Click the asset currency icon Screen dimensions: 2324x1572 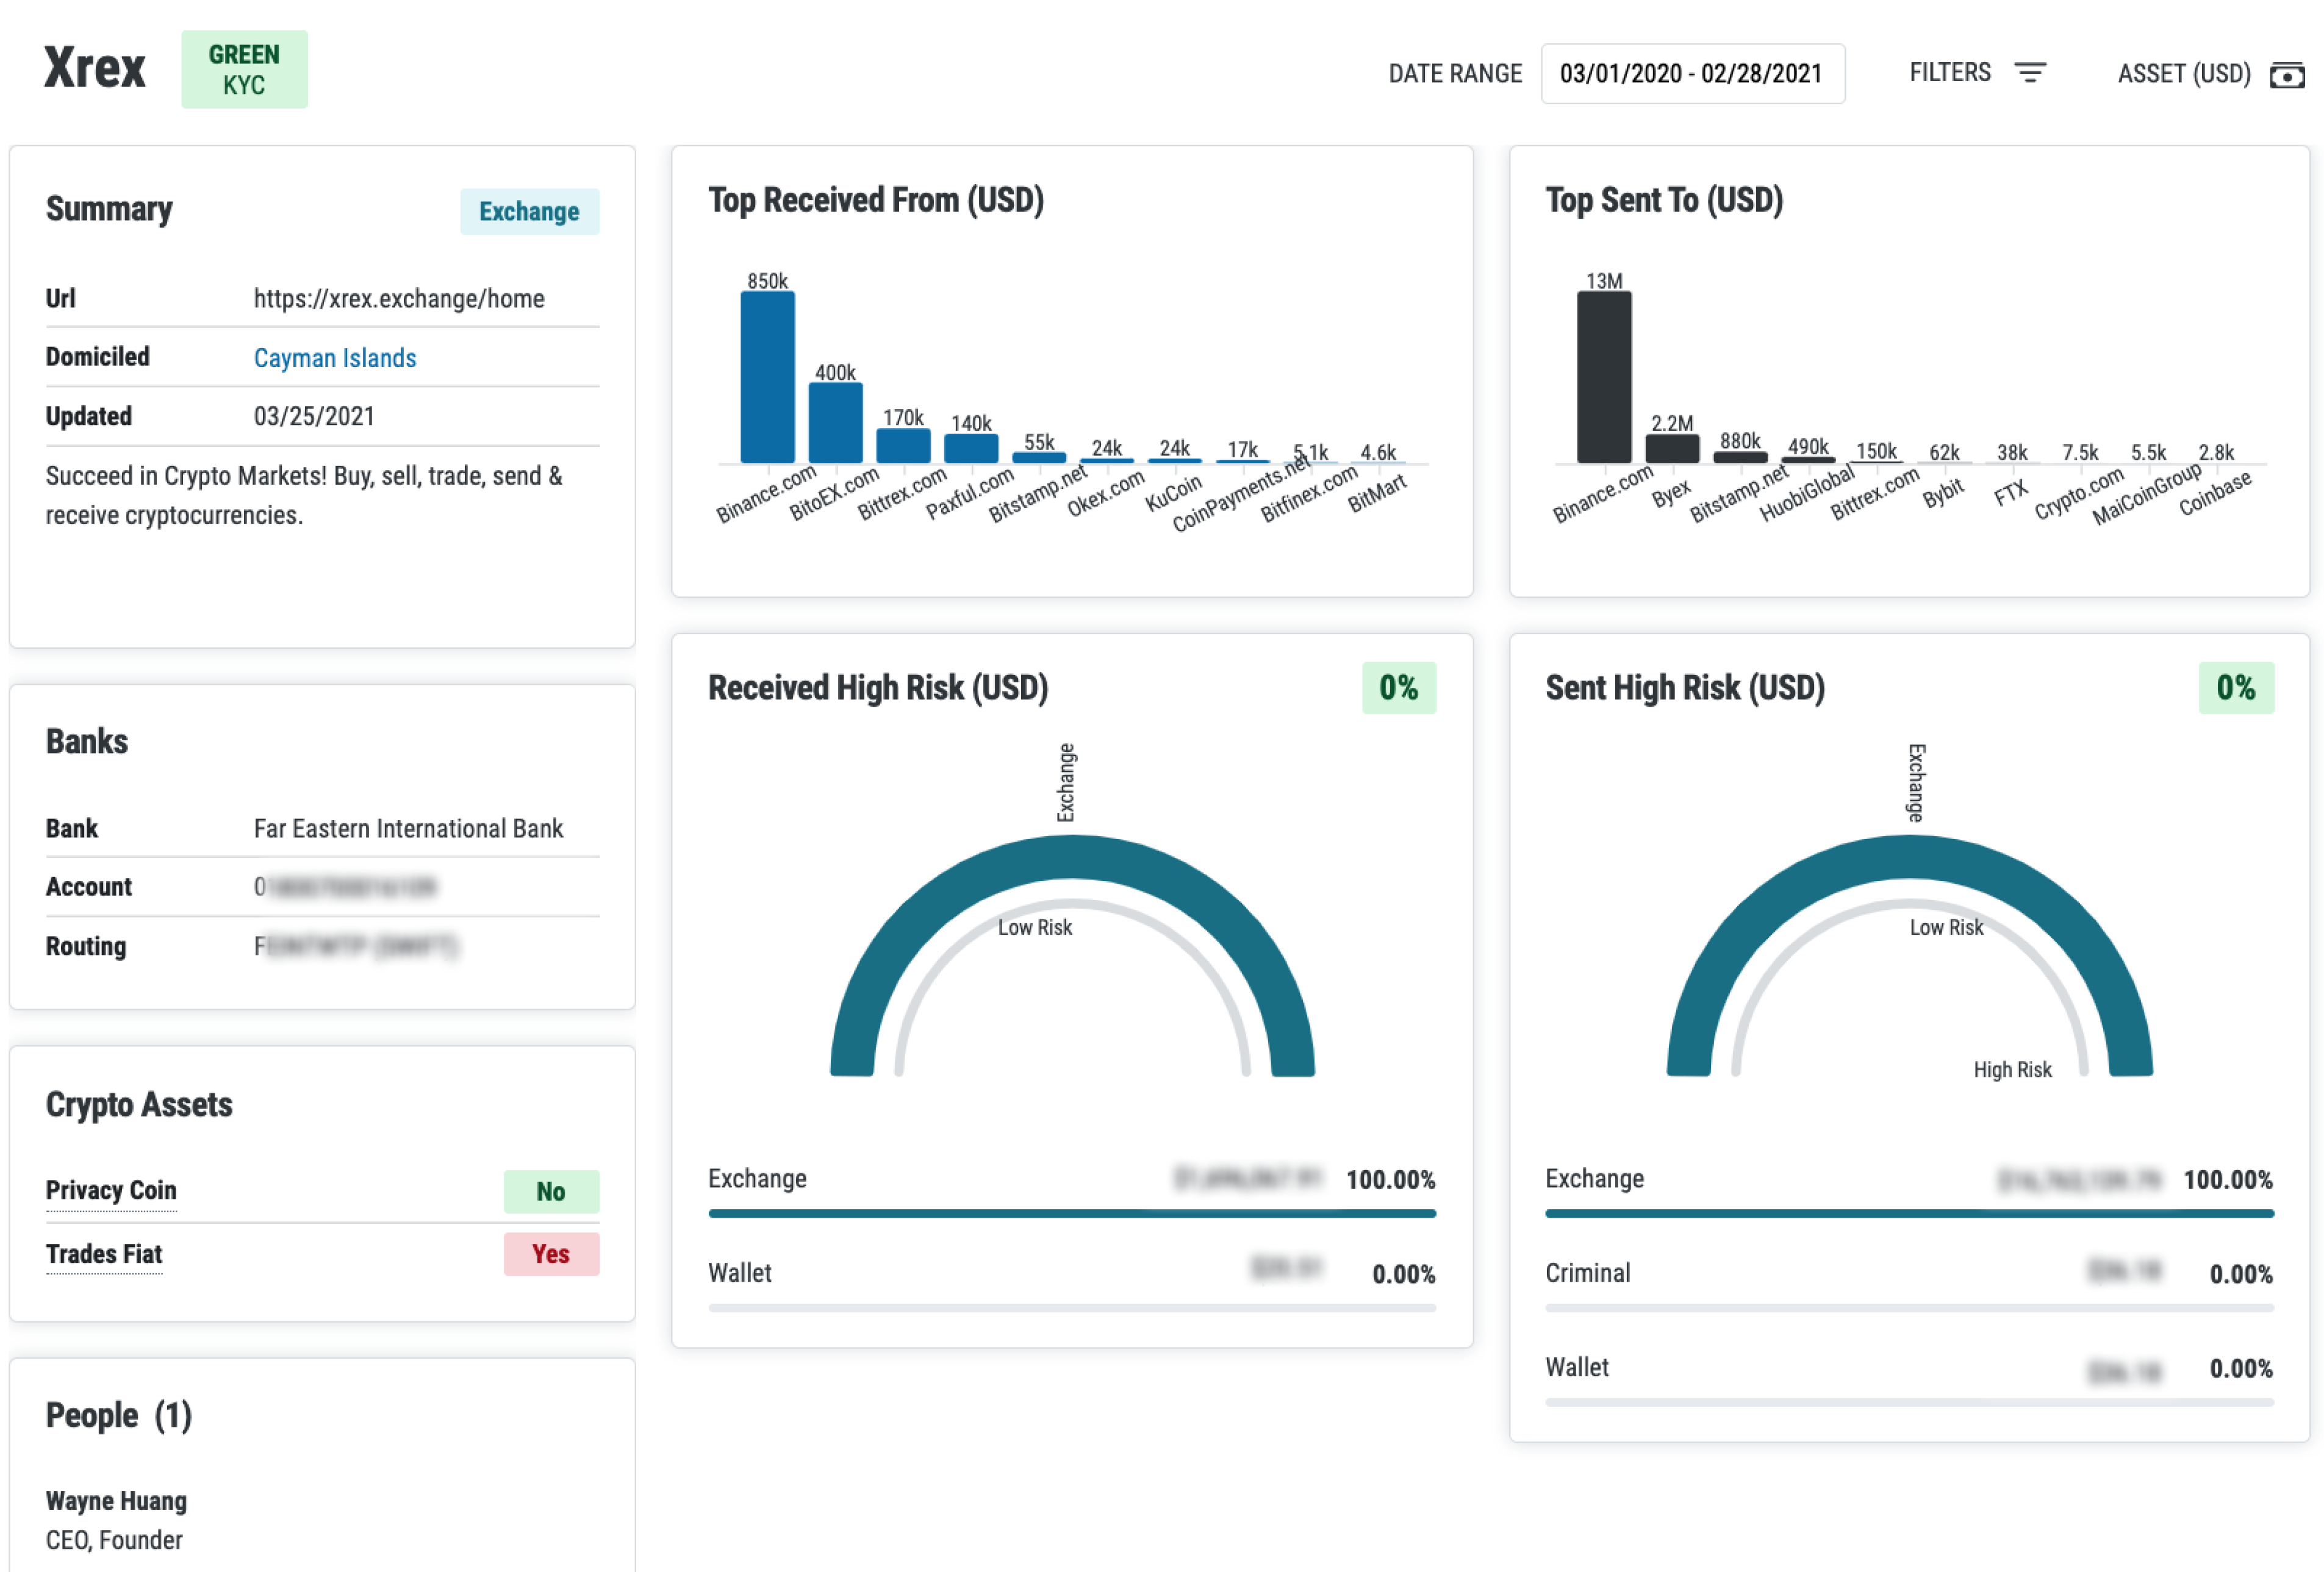(2286, 75)
